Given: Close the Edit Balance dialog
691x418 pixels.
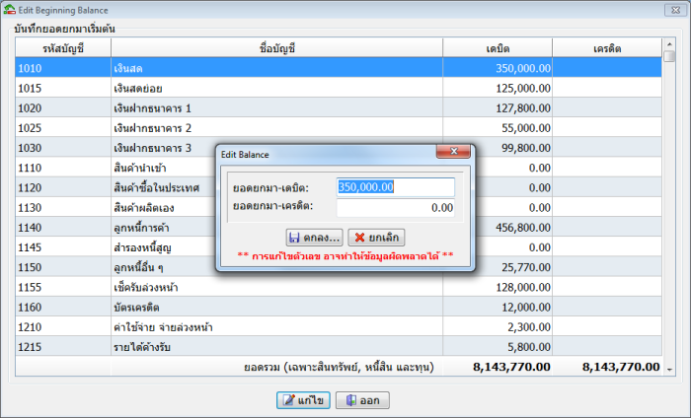Looking at the screenshot, I should click(x=453, y=154).
